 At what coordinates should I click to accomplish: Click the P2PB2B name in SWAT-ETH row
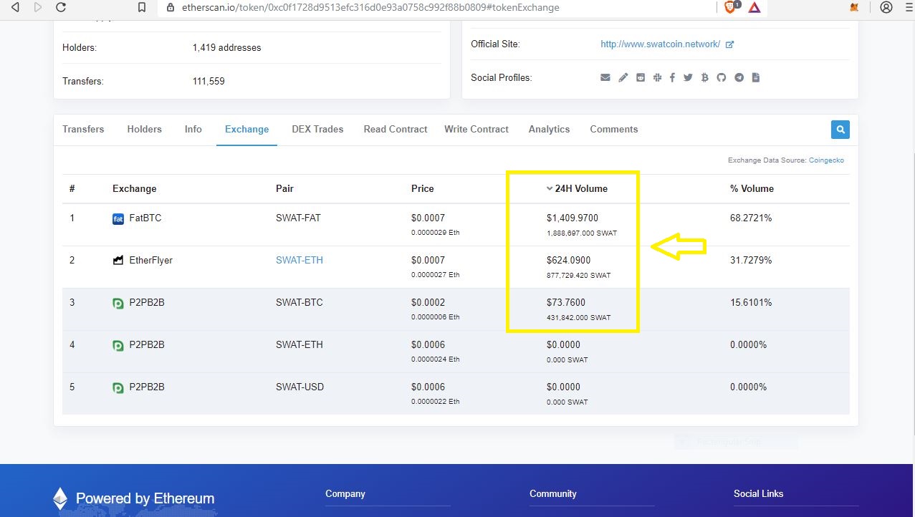pyautogui.click(x=147, y=344)
